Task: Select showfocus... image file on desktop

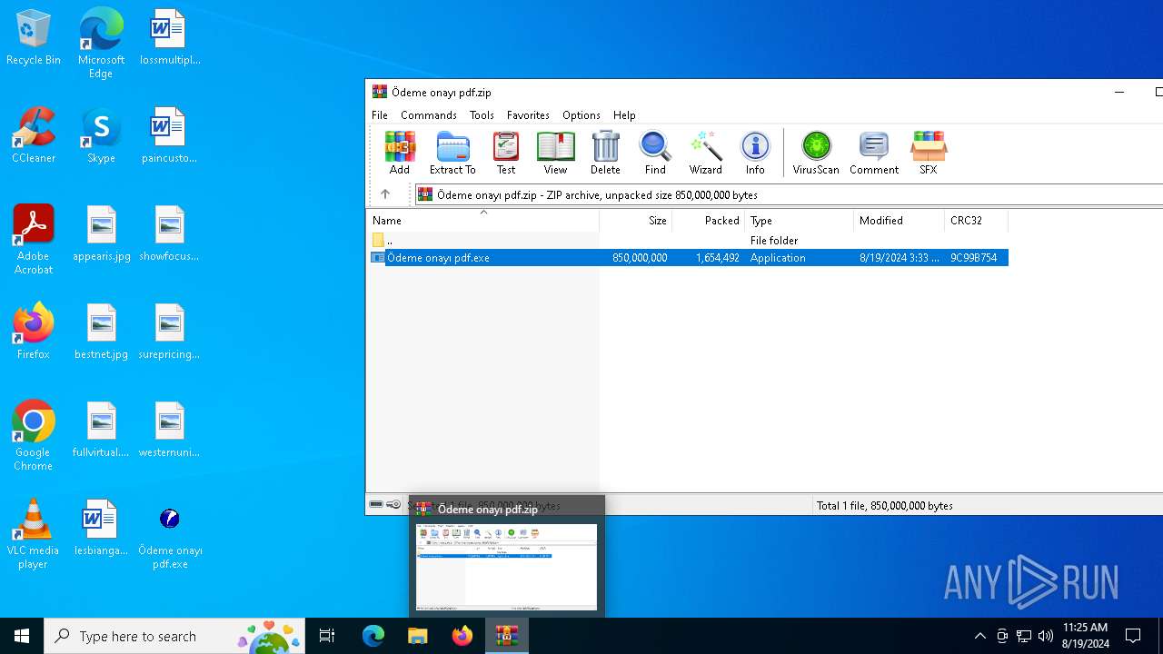Action: click(x=169, y=234)
